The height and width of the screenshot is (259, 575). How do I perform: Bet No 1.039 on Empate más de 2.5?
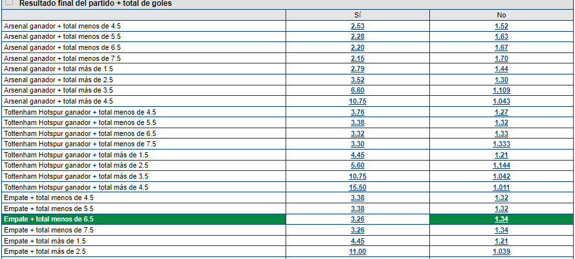[x=501, y=252]
